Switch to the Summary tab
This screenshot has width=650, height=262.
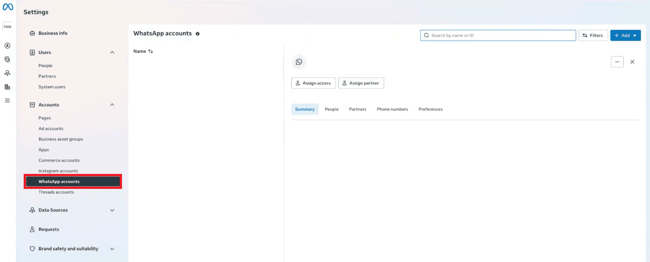point(305,109)
